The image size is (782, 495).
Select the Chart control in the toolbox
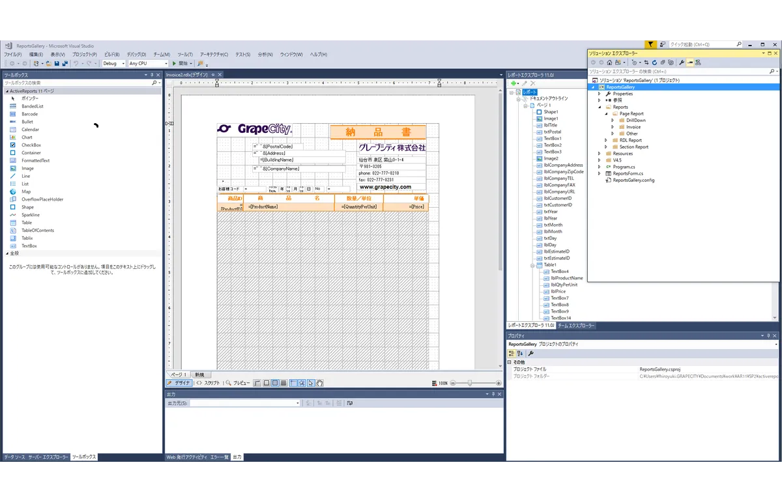(27, 137)
